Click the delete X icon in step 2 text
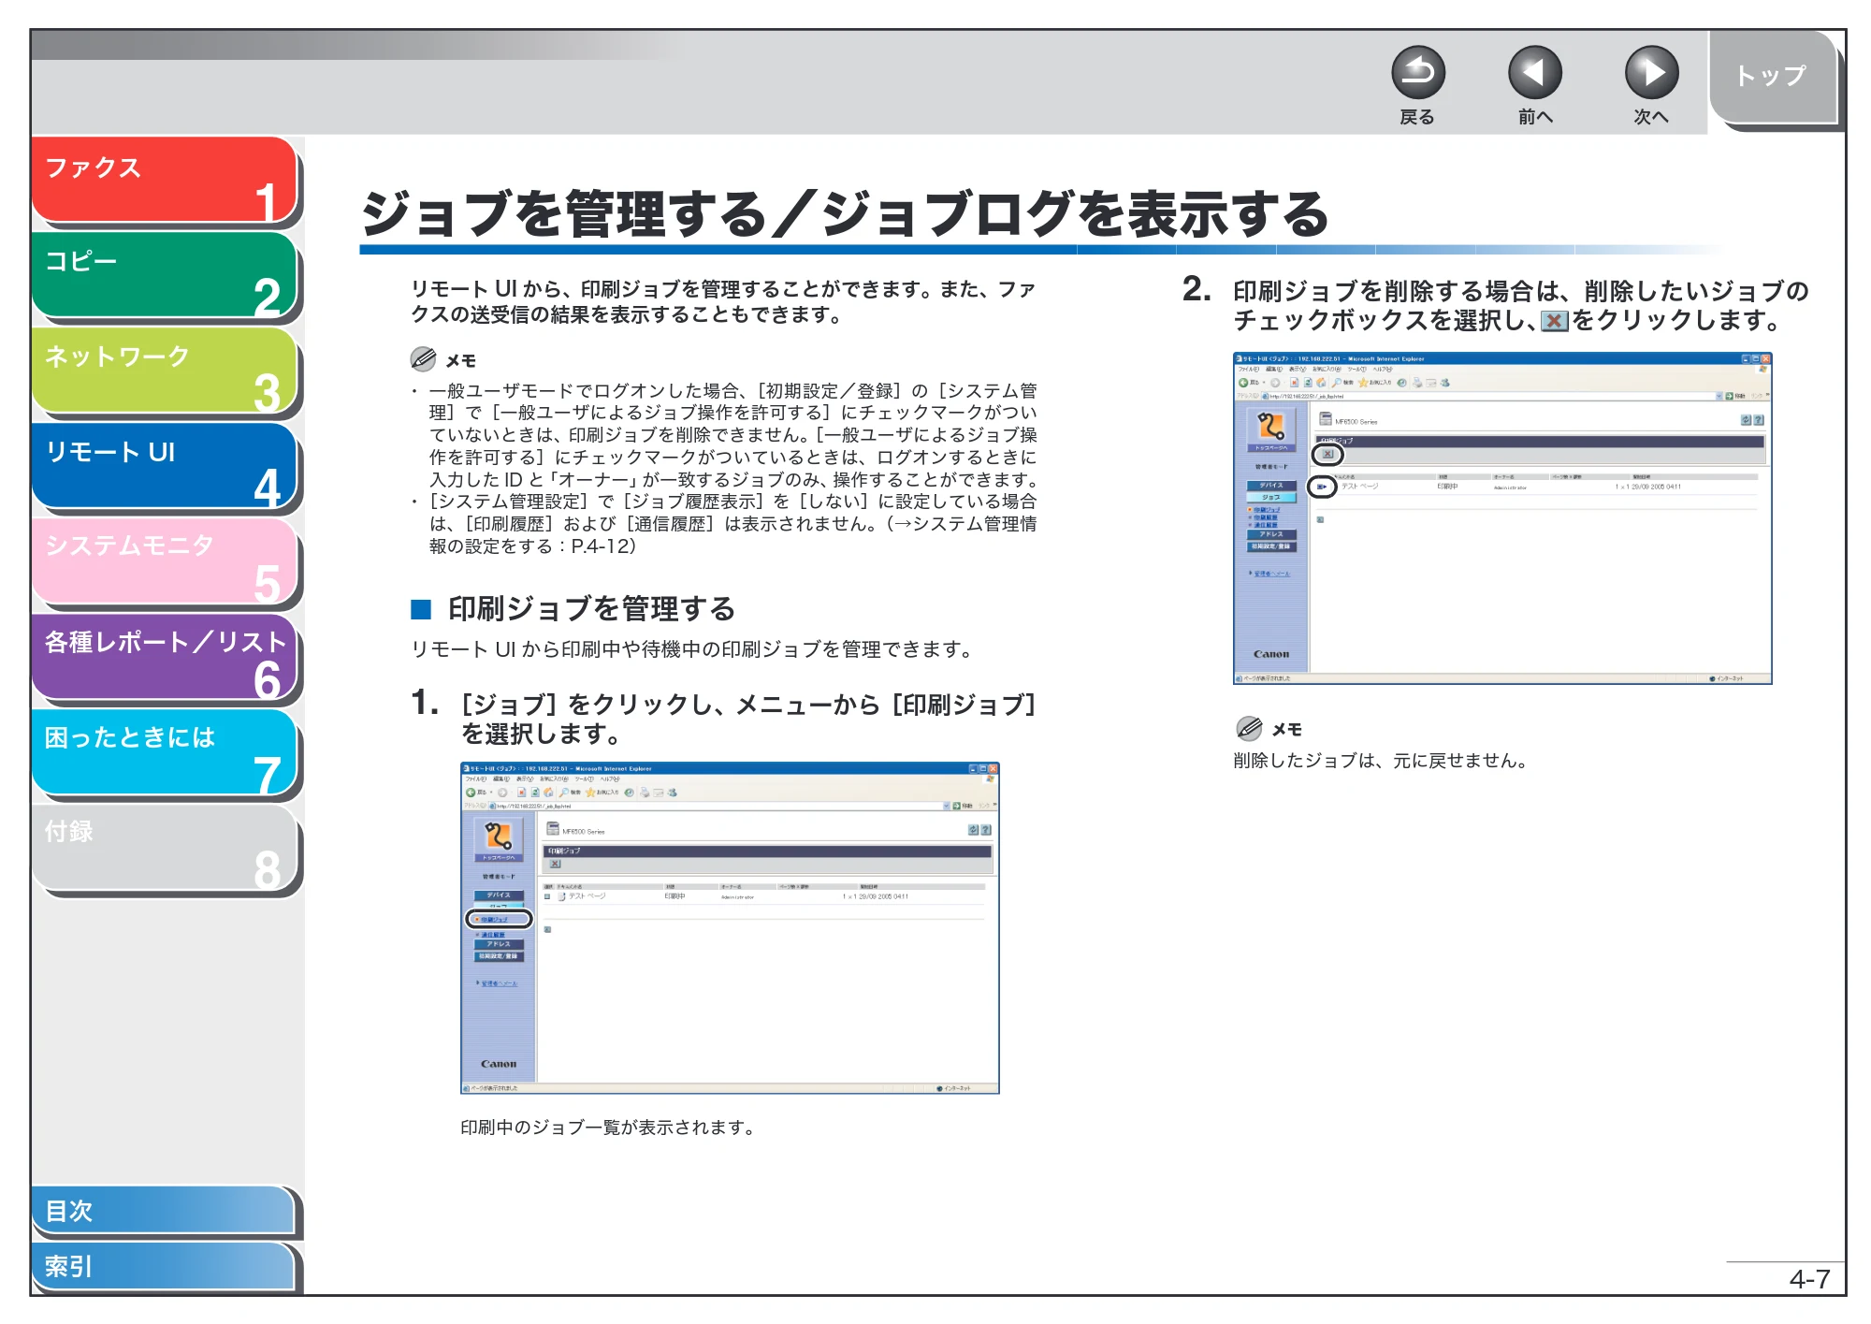The height and width of the screenshot is (1324, 1871). [1554, 322]
